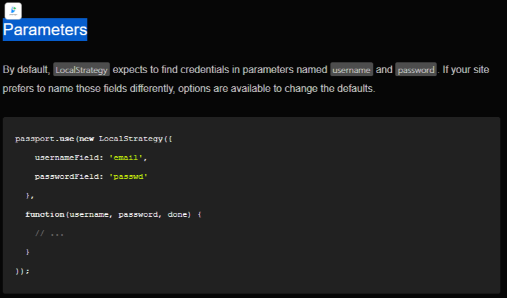The image size is (507, 298).
Task: Click the function keyword in the code
Action: pyautogui.click(x=45, y=214)
